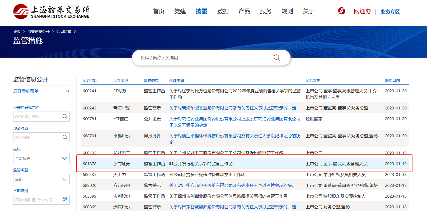Open 远东智慧能源 监管警示 decision link
The image size is (427, 211).
(233, 207)
